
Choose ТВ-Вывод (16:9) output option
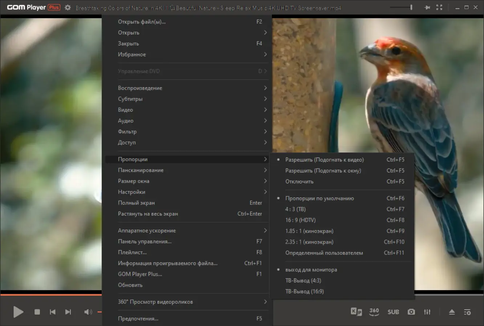click(x=304, y=292)
